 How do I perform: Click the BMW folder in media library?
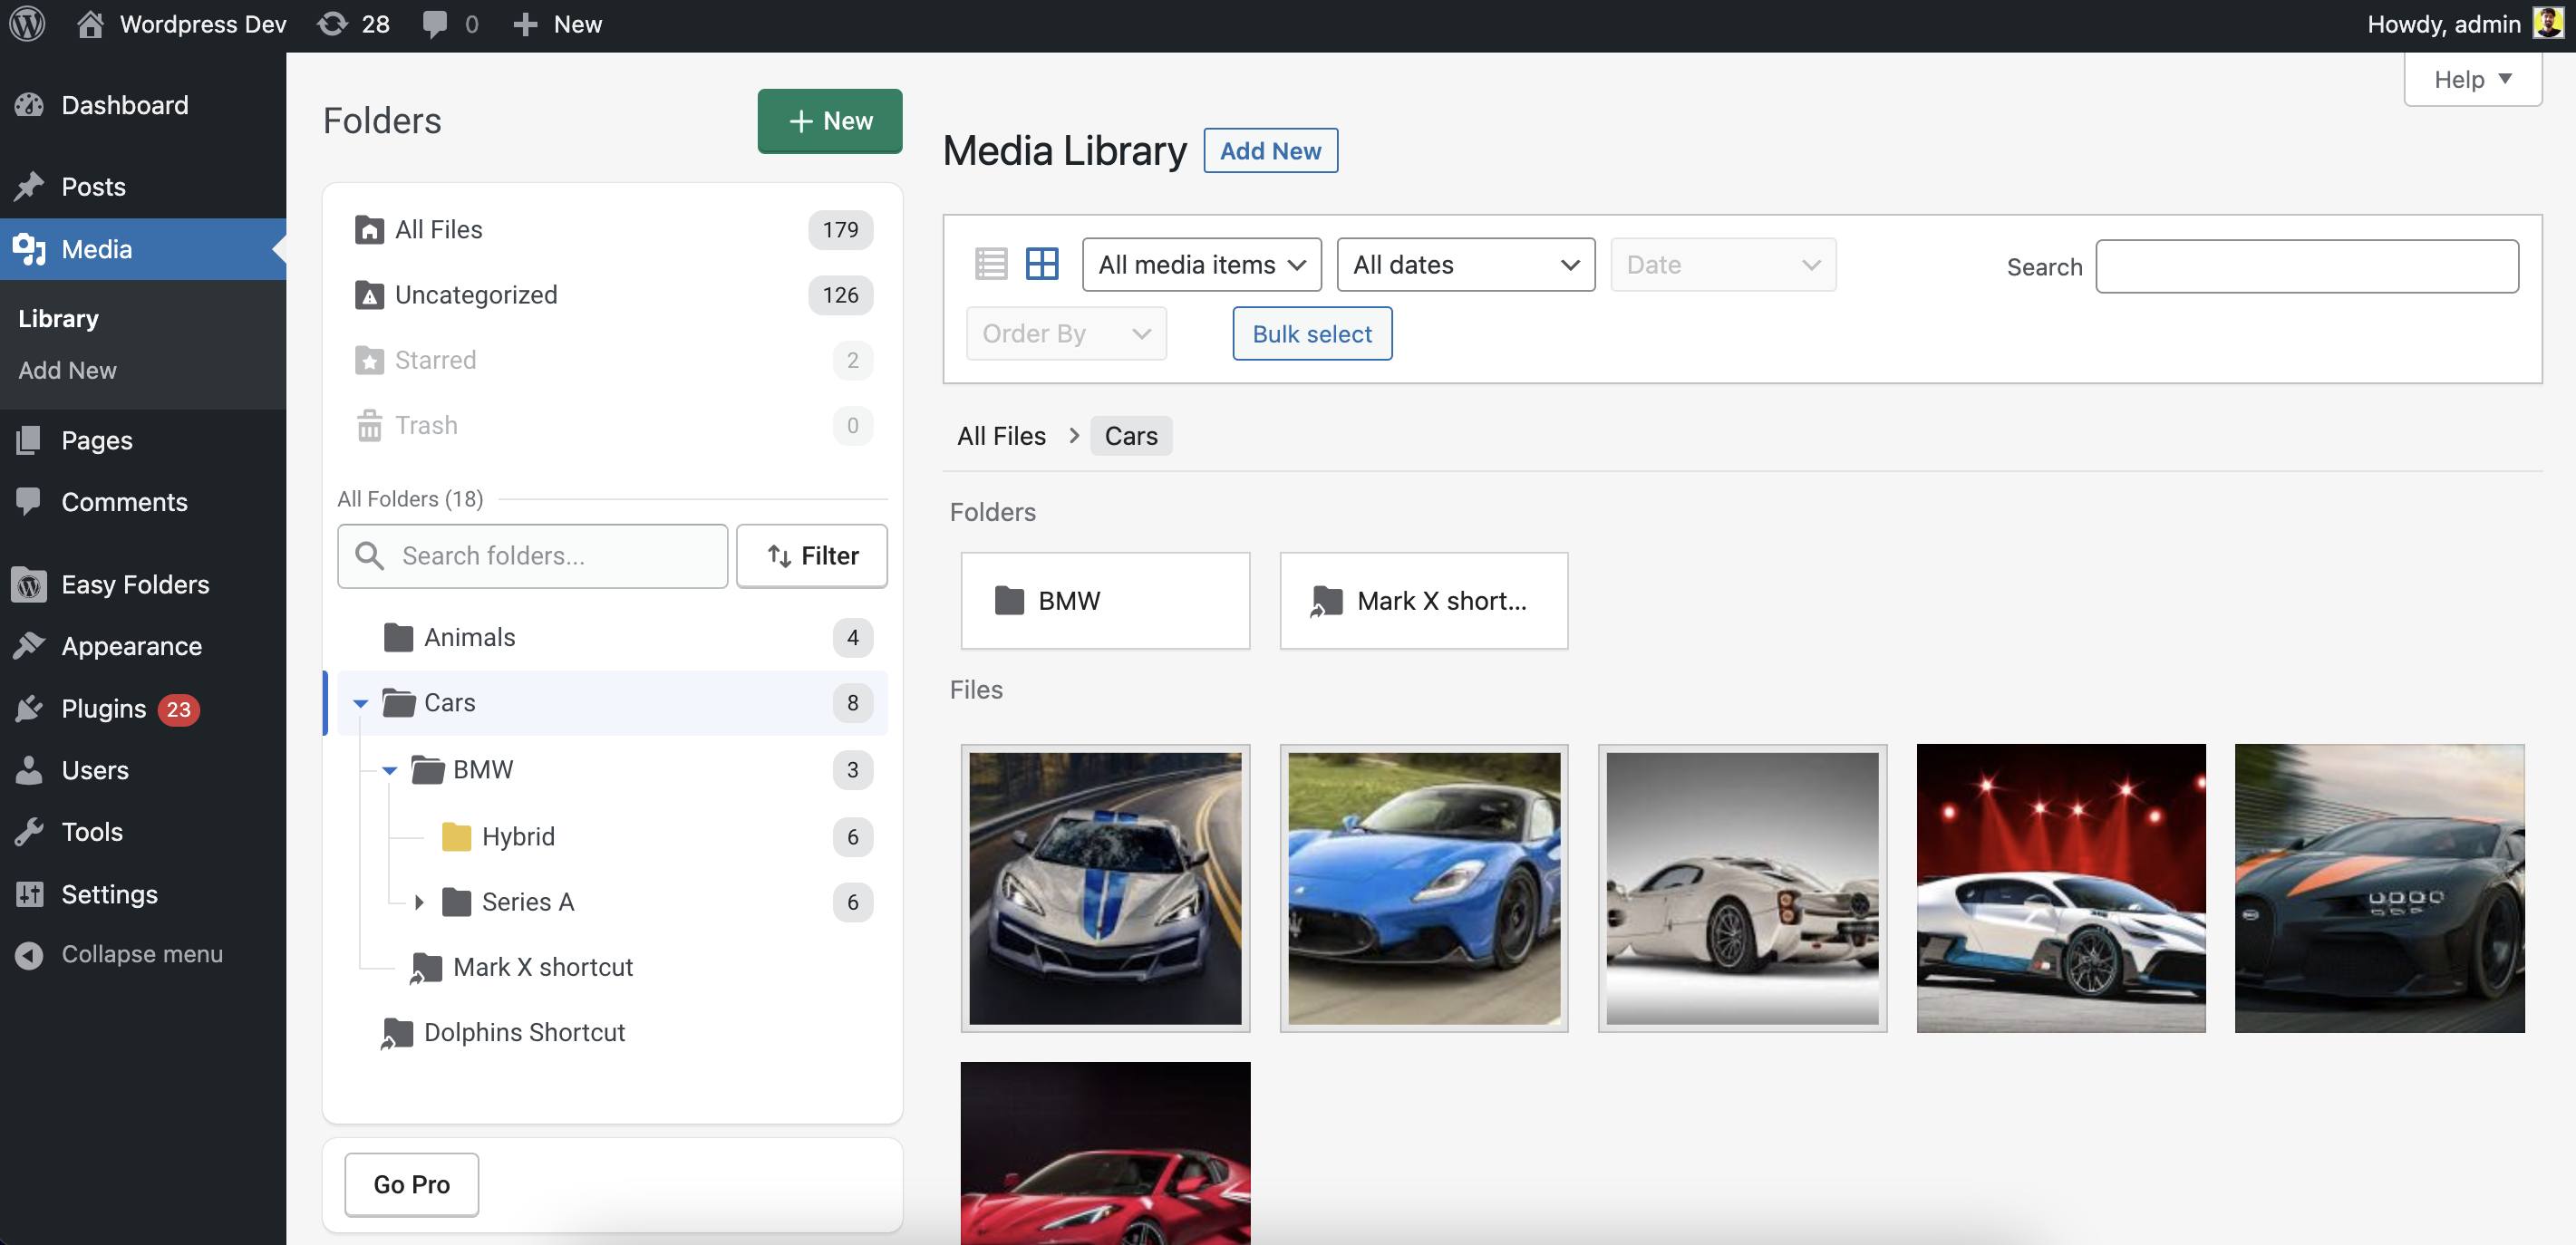[1106, 600]
